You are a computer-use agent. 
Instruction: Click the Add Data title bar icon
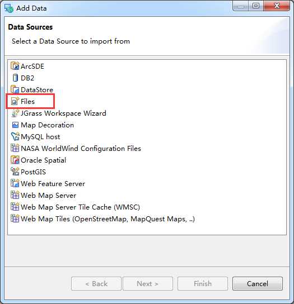[9, 8]
